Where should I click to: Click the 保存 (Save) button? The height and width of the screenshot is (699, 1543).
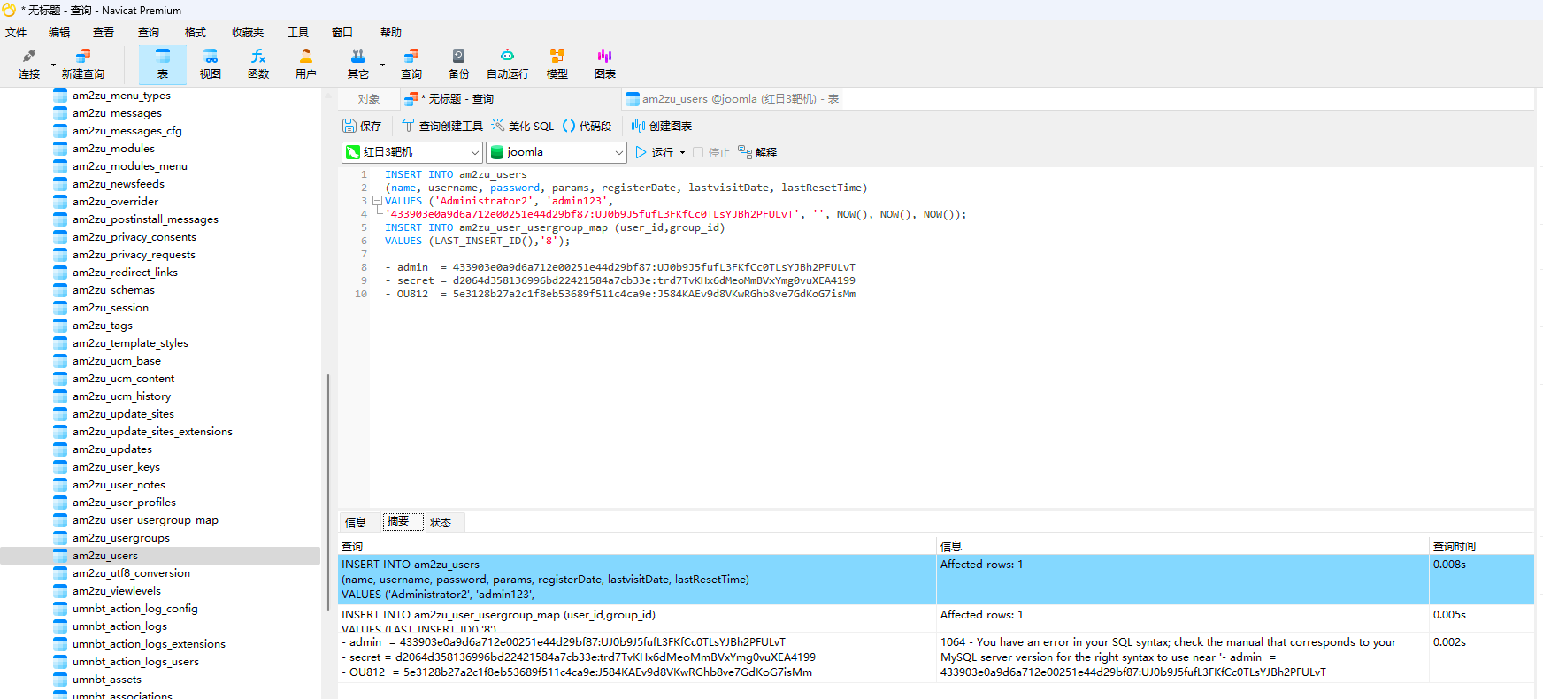tap(362, 126)
